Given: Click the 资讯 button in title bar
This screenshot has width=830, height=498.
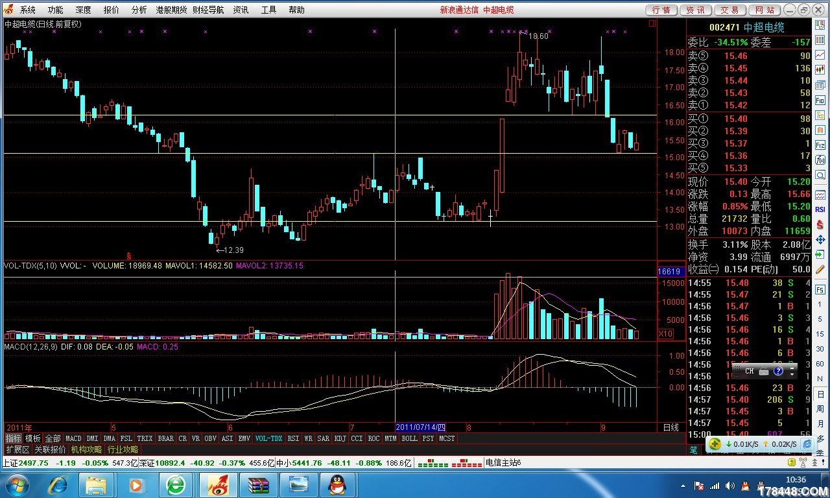Looking at the screenshot, I should click(x=696, y=10).
